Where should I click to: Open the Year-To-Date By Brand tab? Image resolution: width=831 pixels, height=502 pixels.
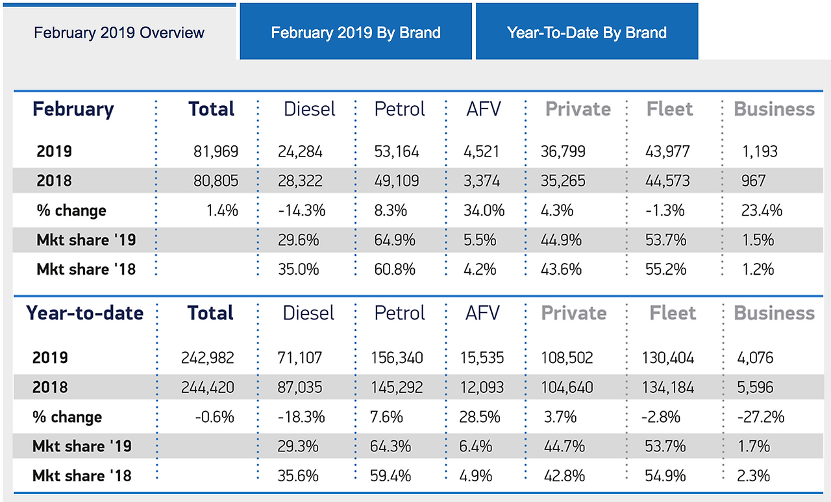point(586,31)
